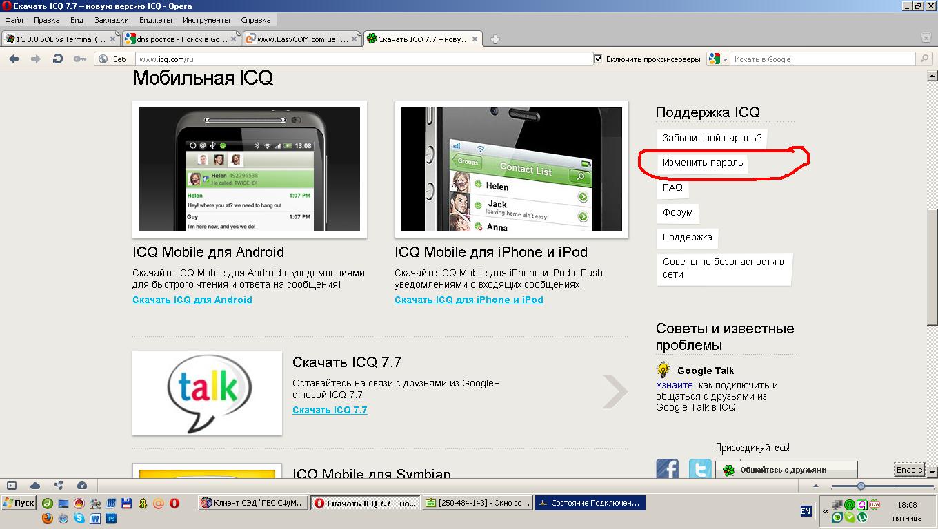Click the floppy disk quick launch icon
Screen dimensions: 938x529
[127, 504]
